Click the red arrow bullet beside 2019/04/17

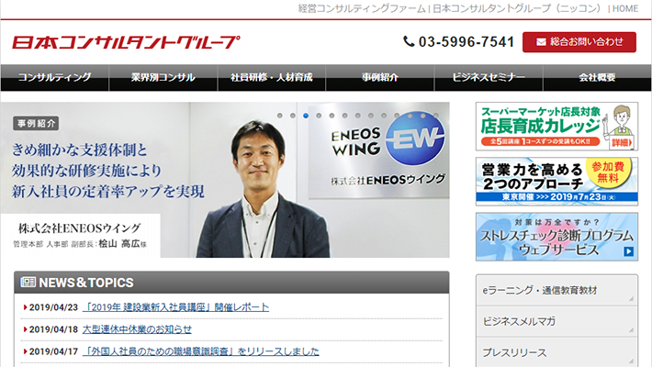pyautogui.click(x=26, y=351)
